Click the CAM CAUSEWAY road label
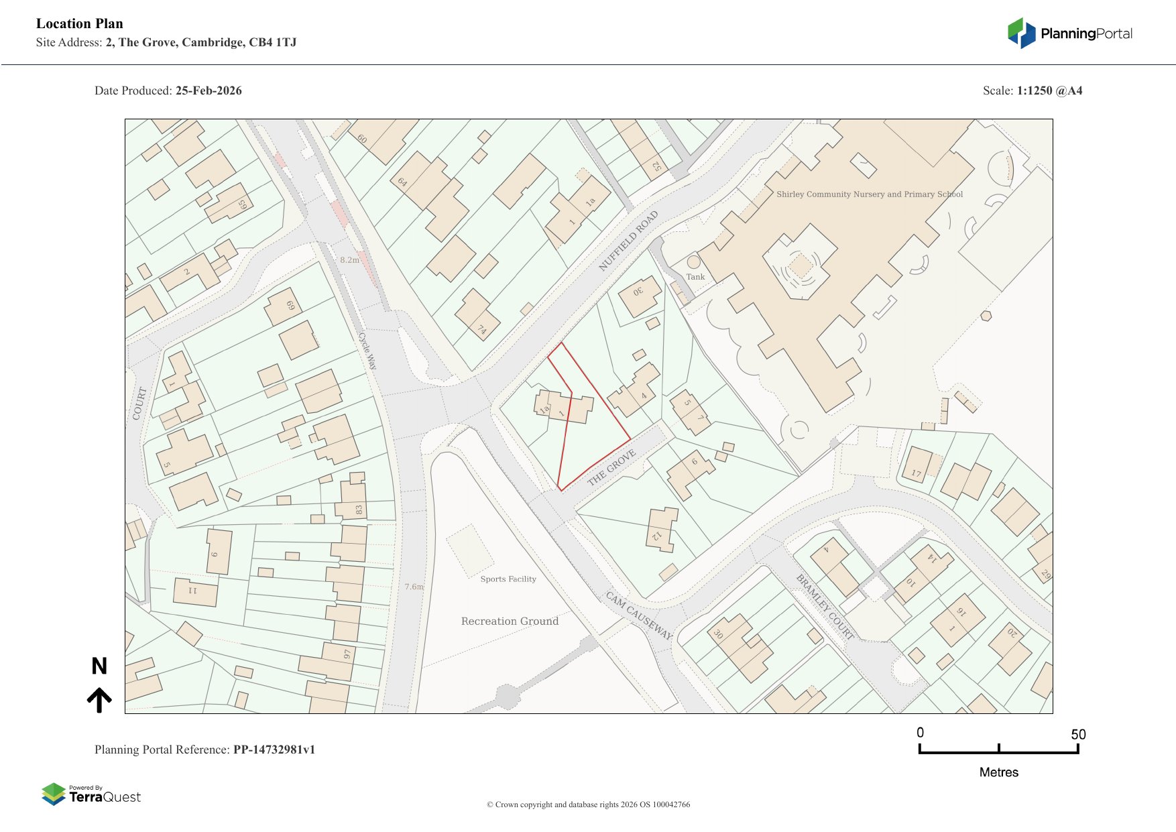Viewport: 1176px width, 832px height. [x=638, y=615]
